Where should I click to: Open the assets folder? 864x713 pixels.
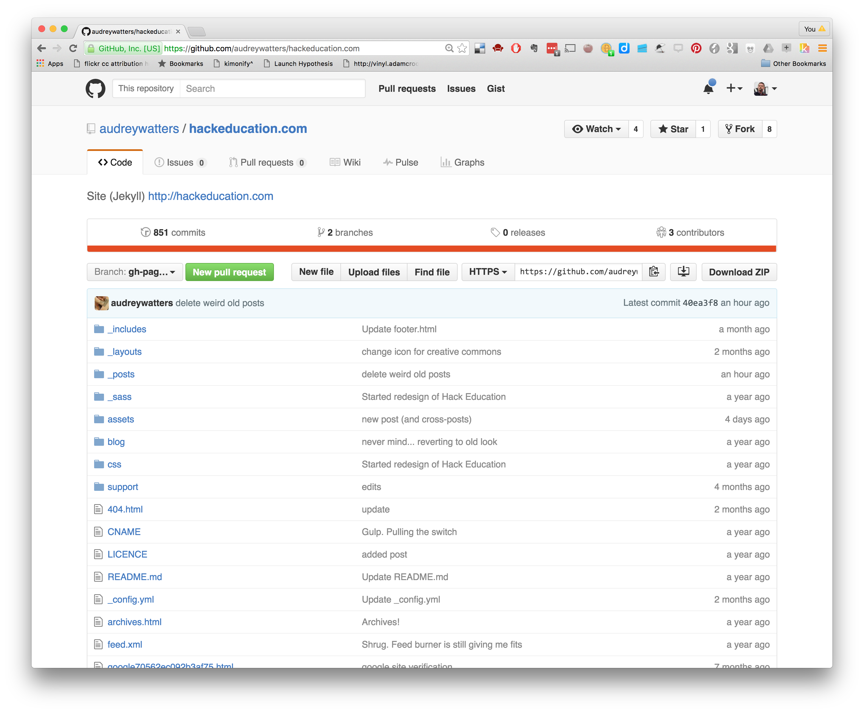[120, 419]
